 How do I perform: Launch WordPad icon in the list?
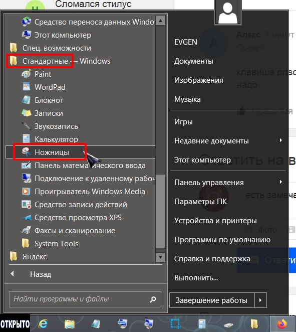[x=26, y=87]
